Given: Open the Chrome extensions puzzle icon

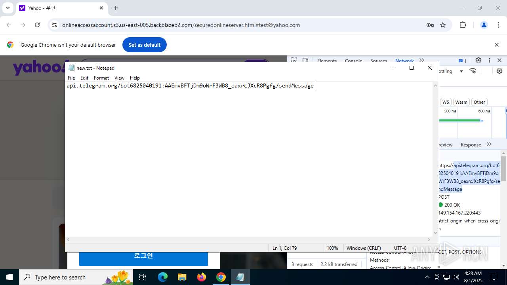Looking at the screenshot, I should pos(463,25).
